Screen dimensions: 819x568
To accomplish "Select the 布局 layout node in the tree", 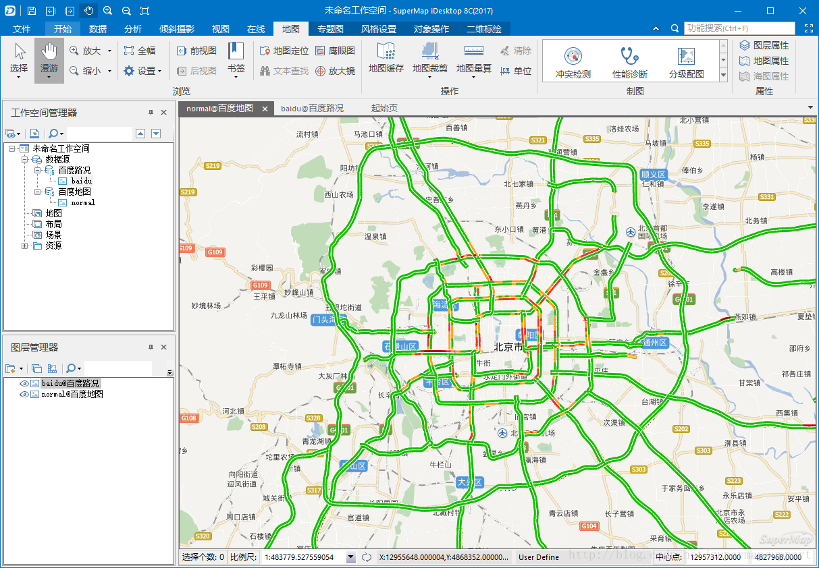I will [x=54, y=224].
